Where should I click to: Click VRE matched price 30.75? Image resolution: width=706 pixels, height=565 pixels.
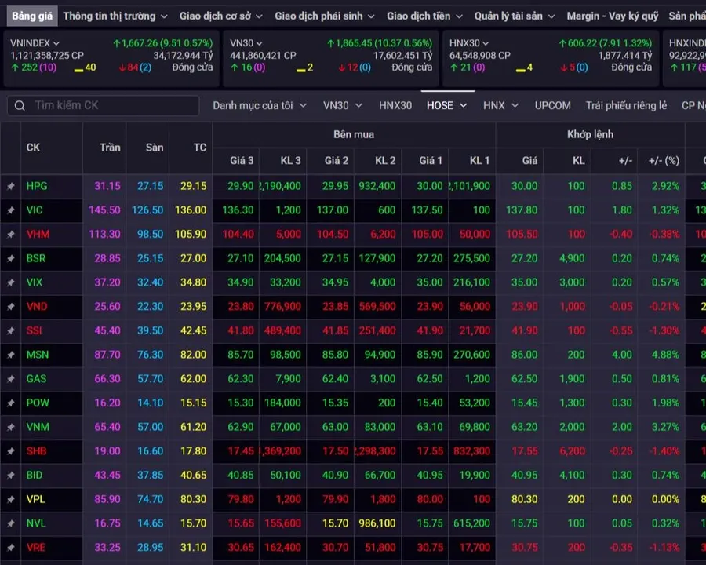click(x=524, y=548)
